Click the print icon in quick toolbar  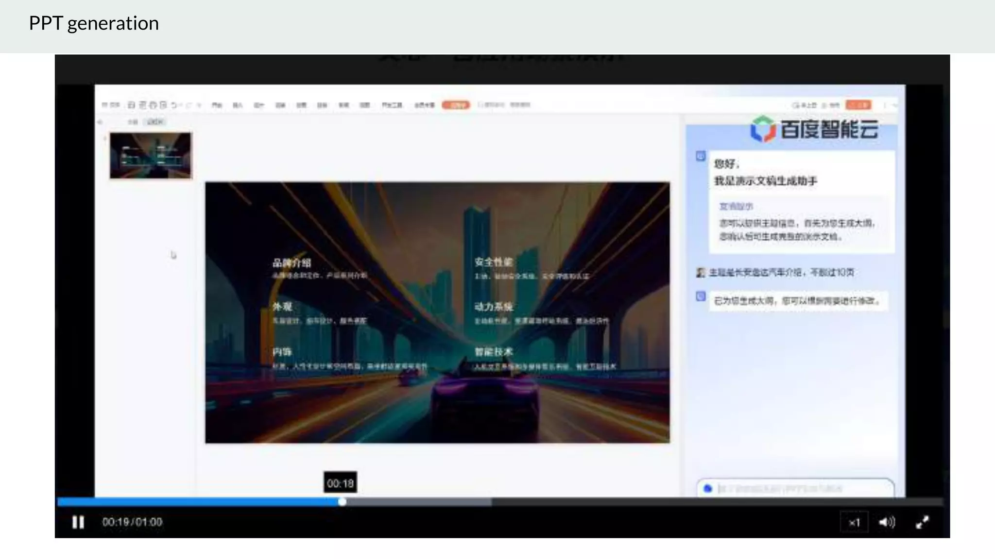[x=153, y=105]
